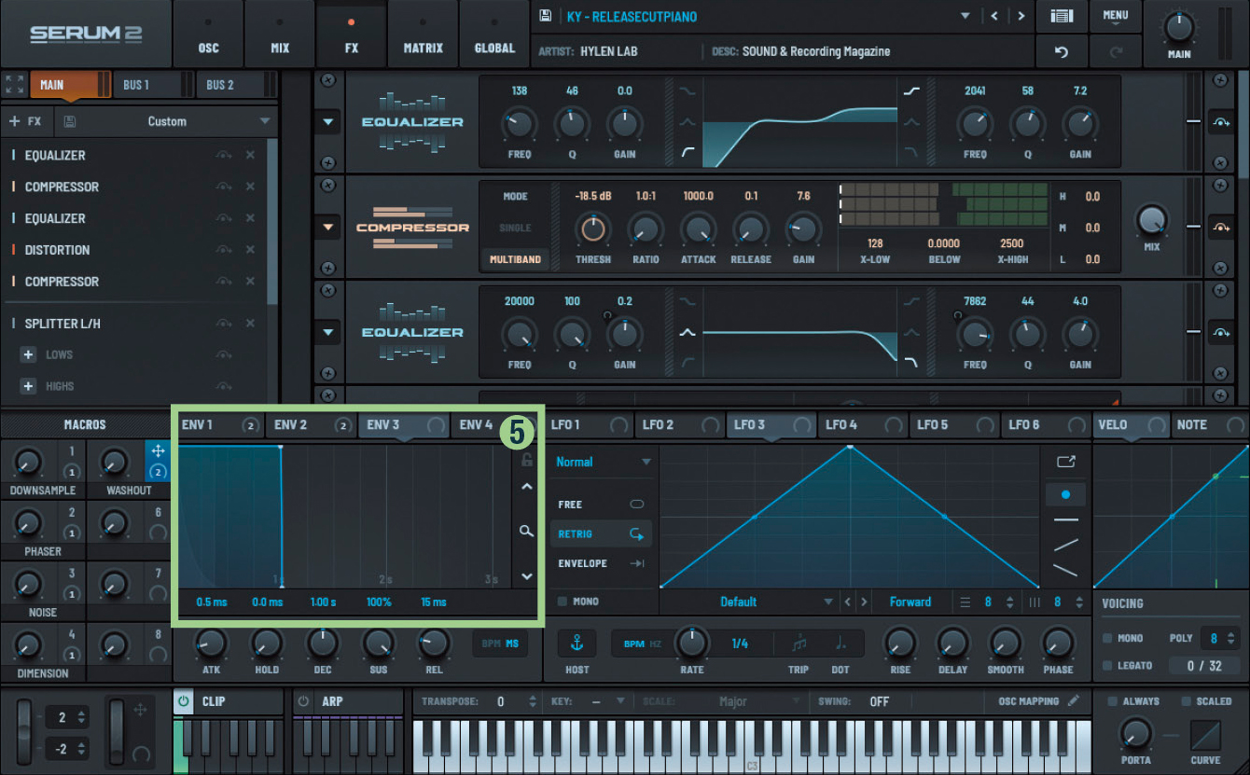
Task: Click the undo arrow icon
Action: tap(1062, 52)
